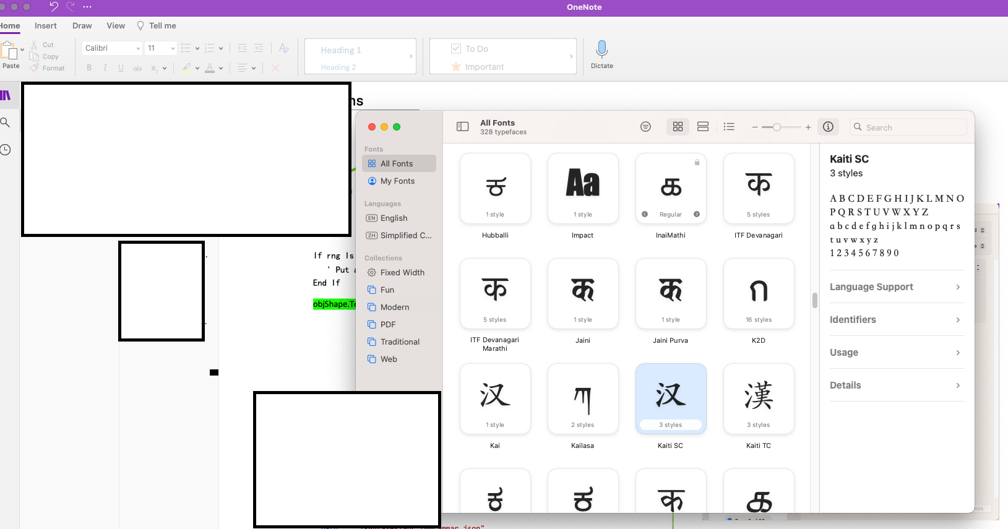Toggle Underline formatting in ribbon
1008x529 pixels.
point(121,67)
